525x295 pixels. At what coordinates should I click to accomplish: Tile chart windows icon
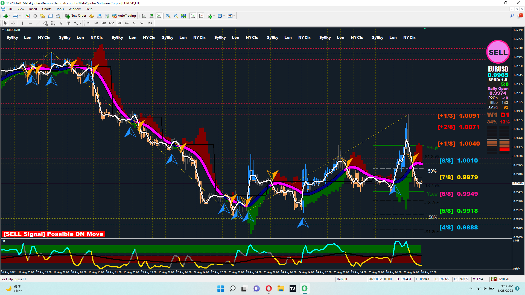183,16
